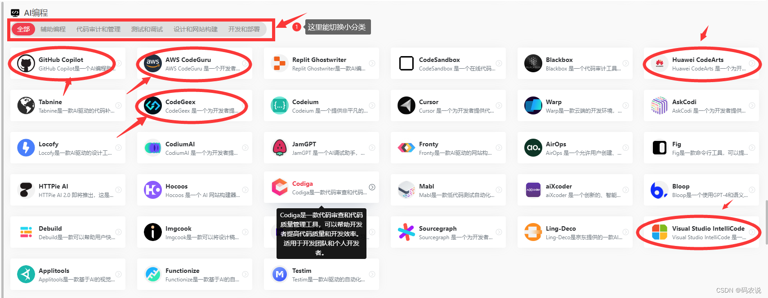
Task: Click the arrow button on Warp card
Action: click(626, 105)
